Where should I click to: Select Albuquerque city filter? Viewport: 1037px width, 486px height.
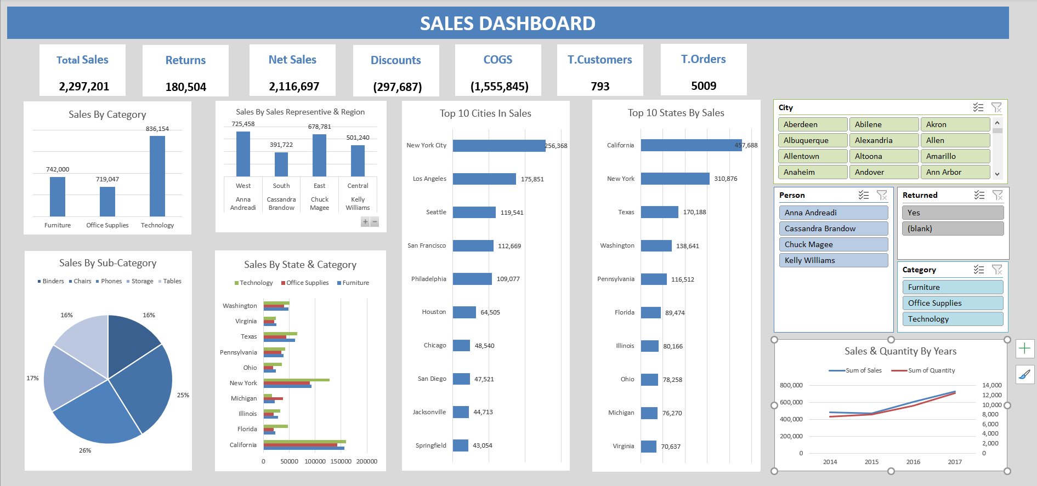coord(813,140)
